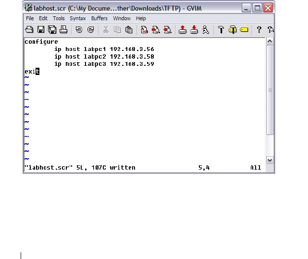
Task: Open the Edit menu
Action: point(43,18)
